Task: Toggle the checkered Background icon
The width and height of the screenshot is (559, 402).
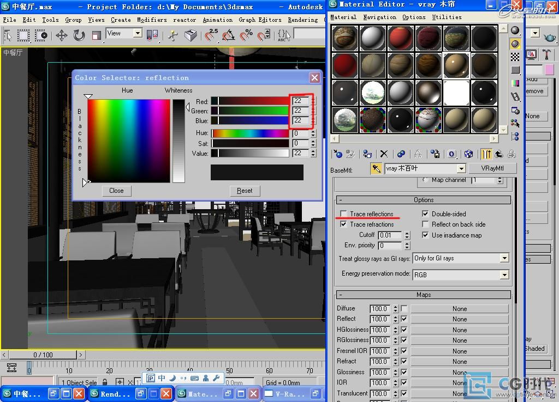Action: (x=515, y=57)
